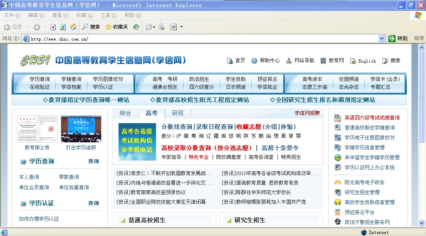Select the 高考 tab
The height and width of the screenshot is (236, 426).
(x=151, y=113)
